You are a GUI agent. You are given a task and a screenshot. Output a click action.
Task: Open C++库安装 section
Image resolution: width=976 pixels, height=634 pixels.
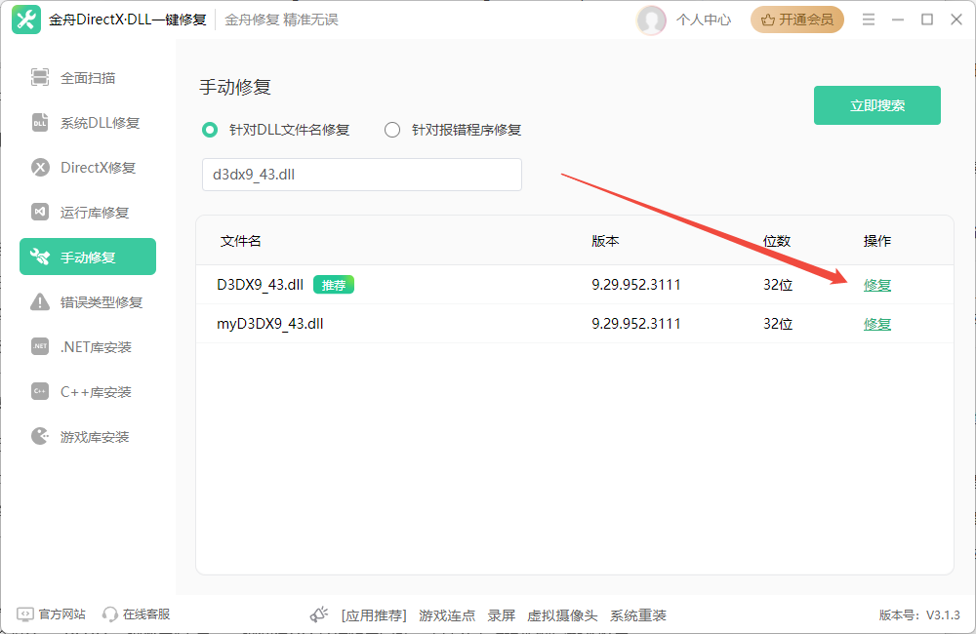click(x=88, y=391)
